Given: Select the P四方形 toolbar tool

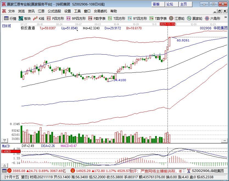Looking at the screenshot, I should tap(55, 18).
